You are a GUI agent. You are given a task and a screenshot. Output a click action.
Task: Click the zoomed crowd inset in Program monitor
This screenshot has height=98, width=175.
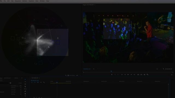coord(116,29)
